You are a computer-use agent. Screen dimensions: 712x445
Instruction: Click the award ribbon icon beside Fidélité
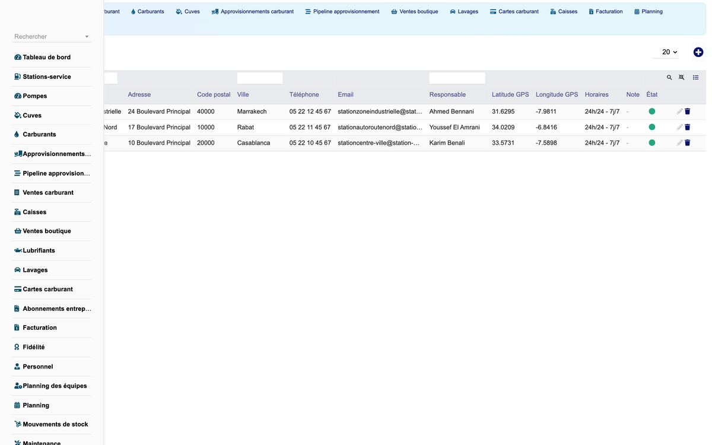[x=17, y=347]
